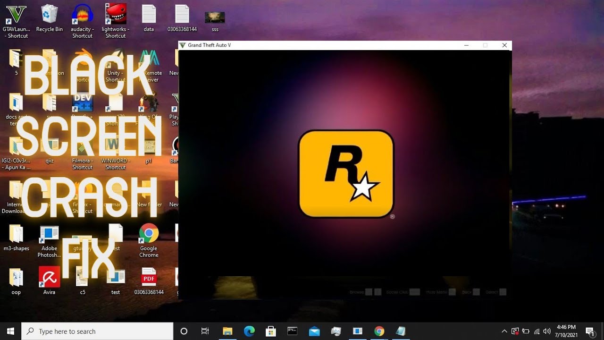Open the Internet Download shortcut
Image resolution: width=604 pixels, height=340 pixels.
(x=16, y=197)
